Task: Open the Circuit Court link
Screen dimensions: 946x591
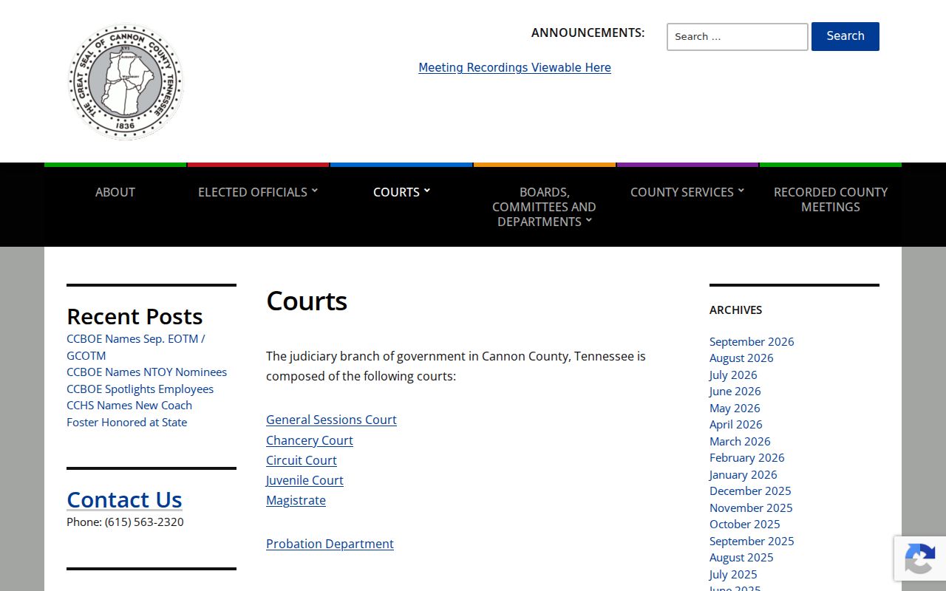Action: [x=302, y=460]
